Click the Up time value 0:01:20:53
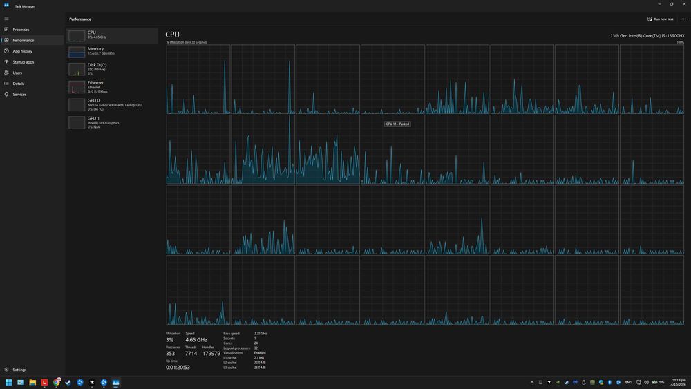The width and height of the screenshot is (691, 389). (x=178, y=367)
